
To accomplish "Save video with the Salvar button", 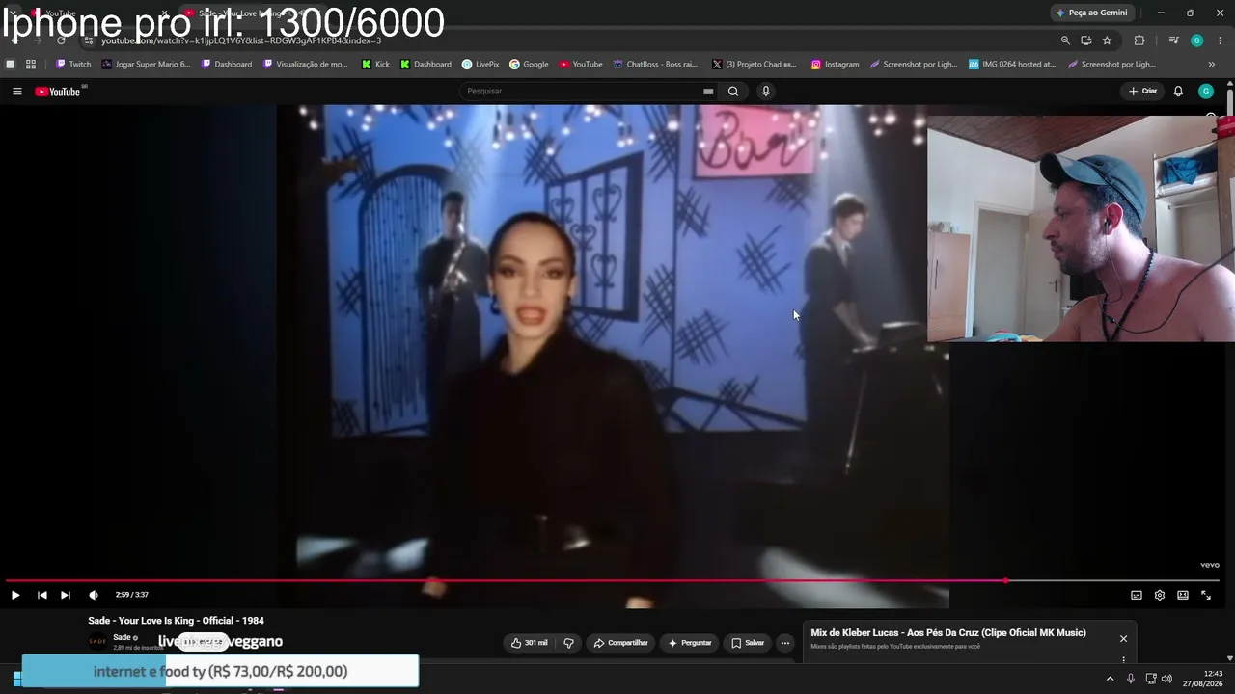I will [747, 643].
